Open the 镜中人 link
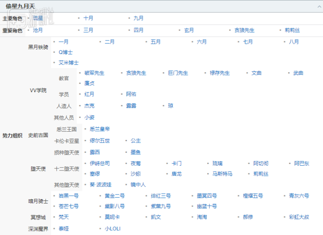 click(138, 185)
